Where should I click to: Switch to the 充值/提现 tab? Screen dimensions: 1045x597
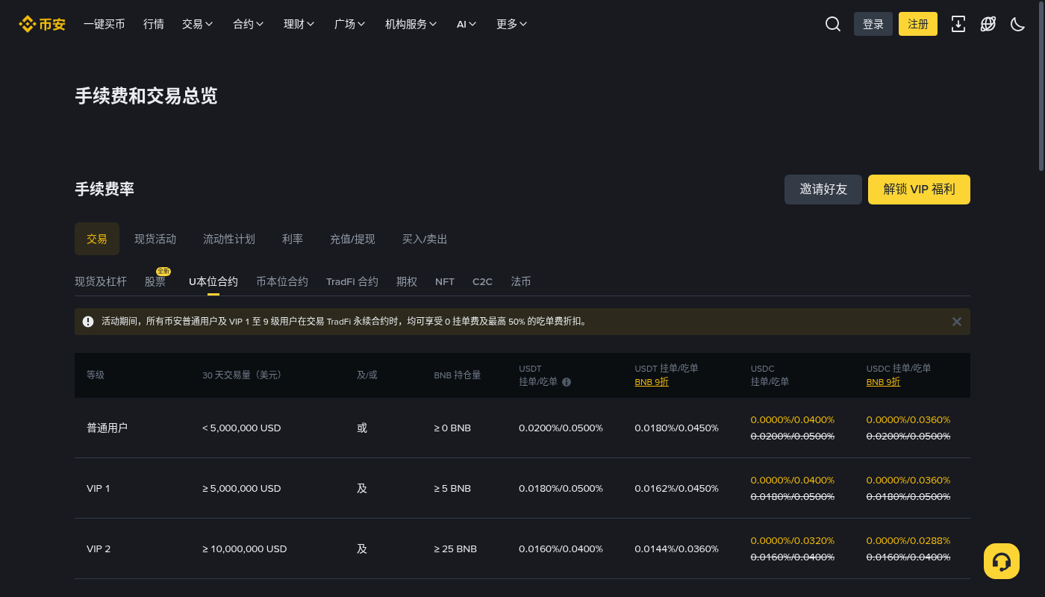click(352, 239)
